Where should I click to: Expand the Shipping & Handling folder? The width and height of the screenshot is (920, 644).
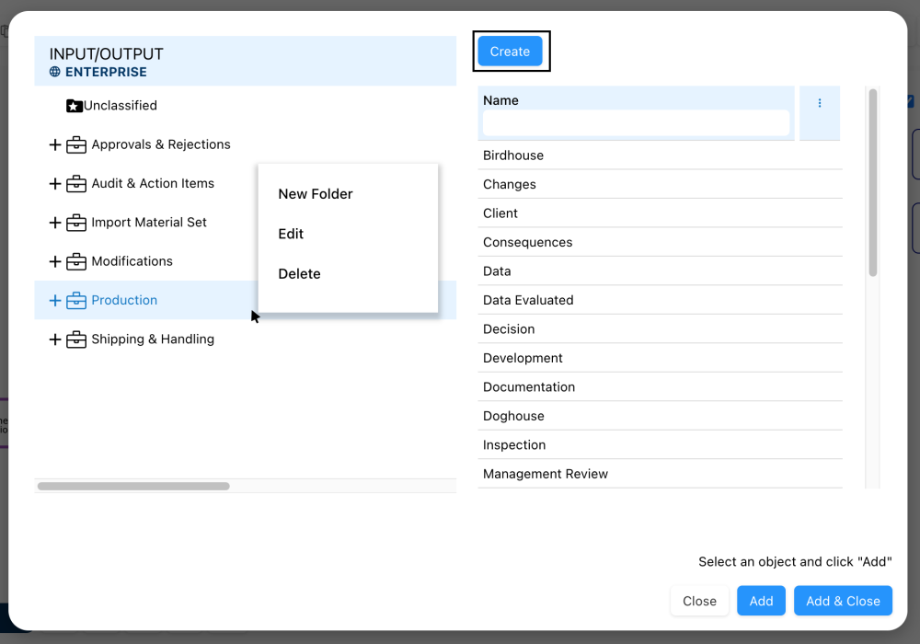(x=55, y=339)
